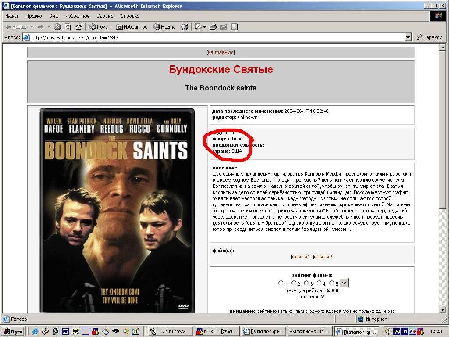Open the Вид menu

[53, 16]
